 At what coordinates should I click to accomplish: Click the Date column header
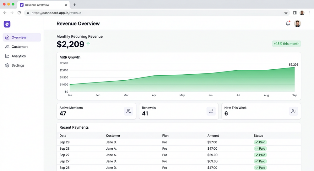pos(63,136)
